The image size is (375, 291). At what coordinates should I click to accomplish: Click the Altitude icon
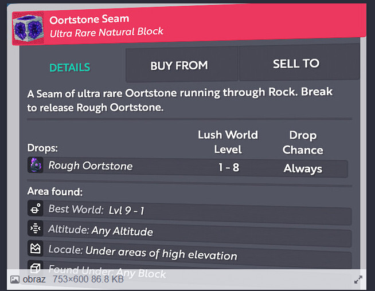click(x=36, y=228)
